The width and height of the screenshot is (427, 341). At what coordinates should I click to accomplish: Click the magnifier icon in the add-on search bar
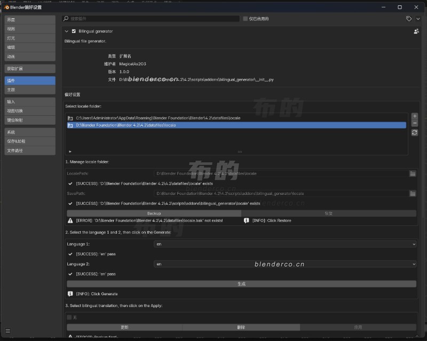click(66, 19)
